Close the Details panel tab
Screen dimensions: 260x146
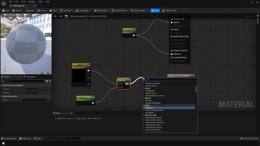[x=20, y=77]
